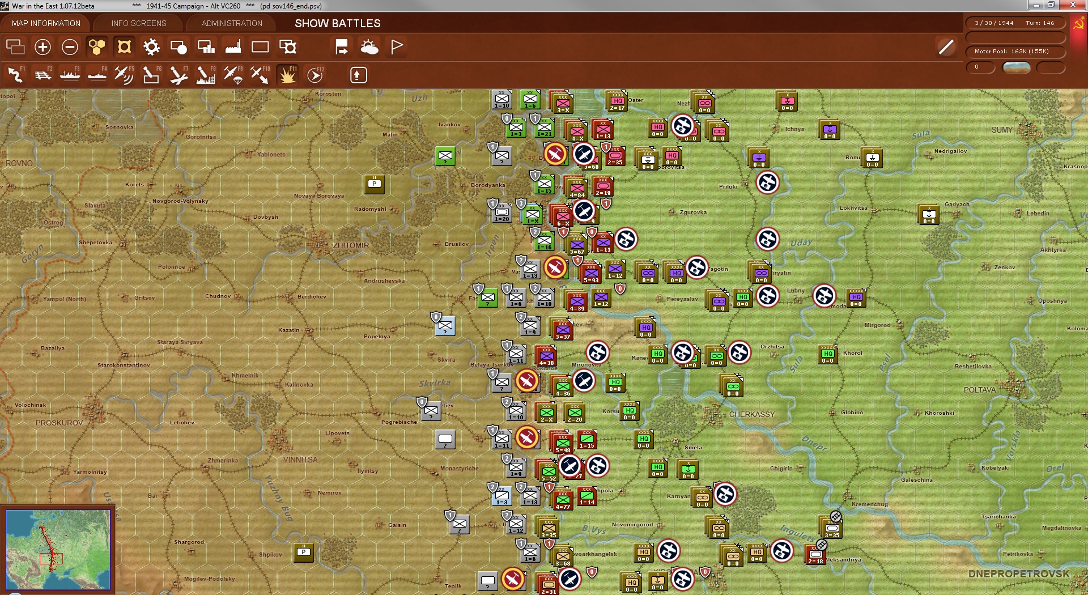Select the F8 bomb city mode

[x=206, y=75]
